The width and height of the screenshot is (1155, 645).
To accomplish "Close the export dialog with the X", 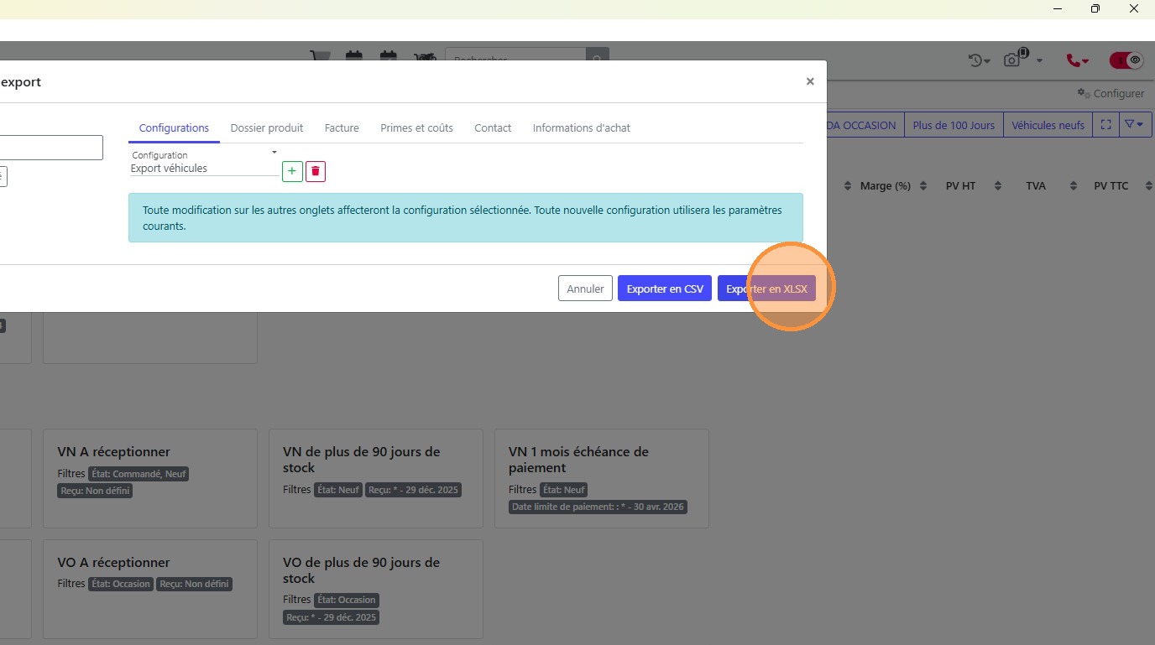I will 810,81.
